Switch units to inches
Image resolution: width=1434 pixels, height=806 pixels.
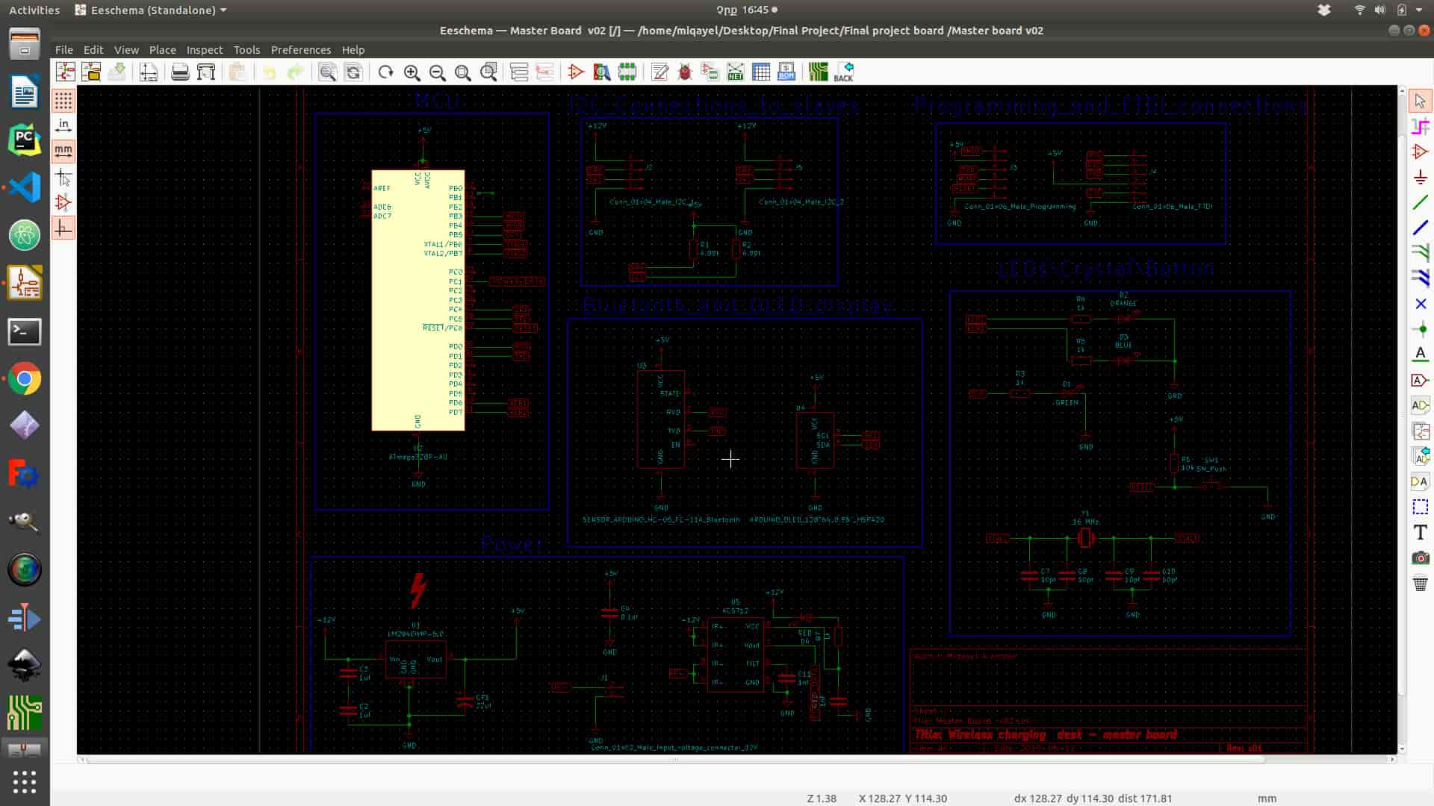click(63, 125)
